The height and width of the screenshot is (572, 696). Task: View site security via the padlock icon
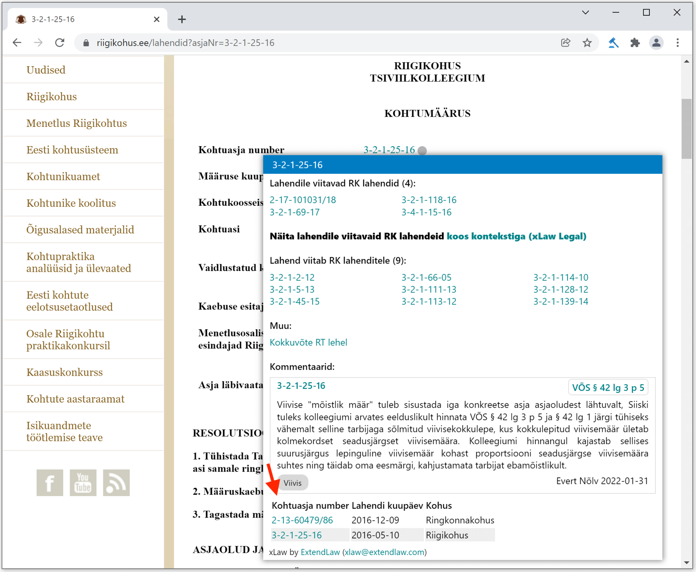(x=86, y=43)
